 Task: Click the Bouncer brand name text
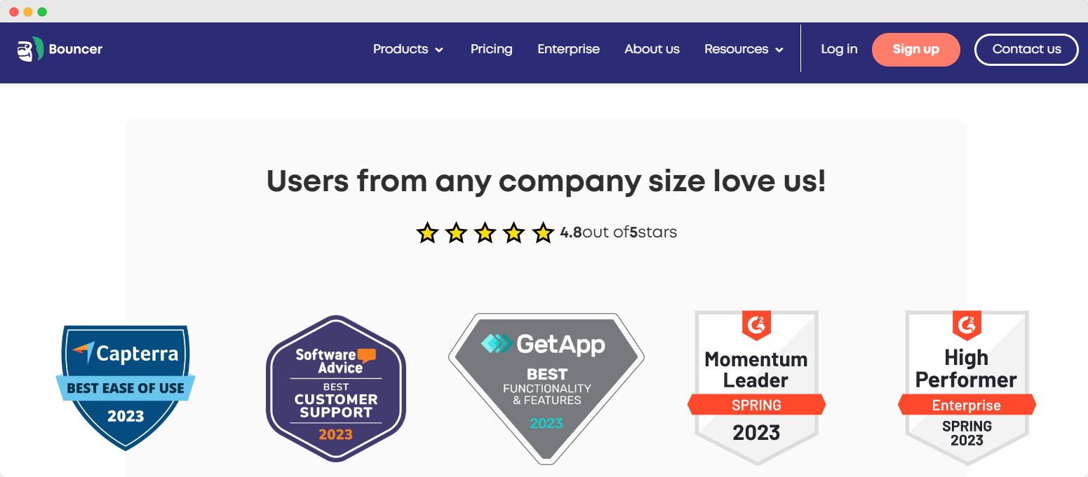coord(76,49)
